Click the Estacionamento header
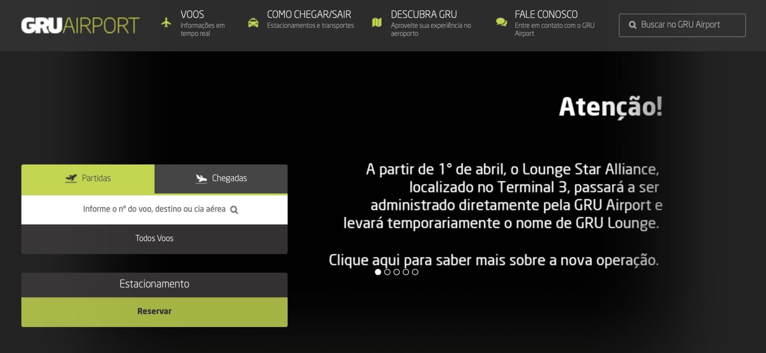Image resolution: width=766 pixels, height=353 pixels. pyautogui.click(x=154, y=284)
